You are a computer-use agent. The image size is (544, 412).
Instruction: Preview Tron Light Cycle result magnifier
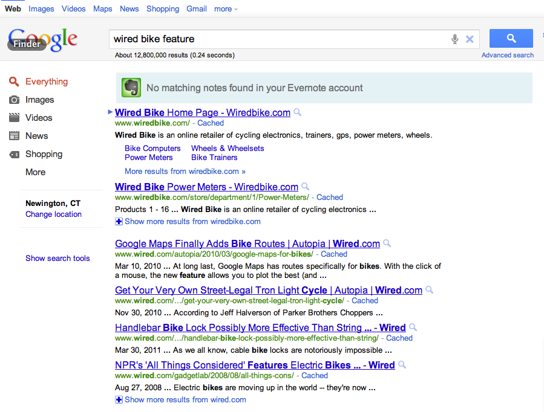pos(430,290)
